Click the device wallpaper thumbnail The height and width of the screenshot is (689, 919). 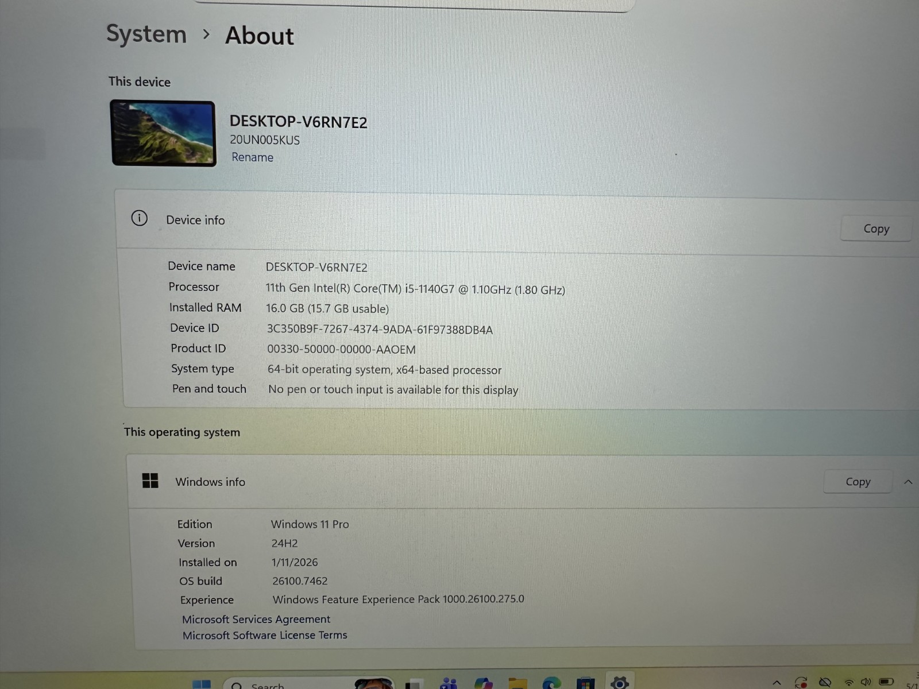(163, 133)
